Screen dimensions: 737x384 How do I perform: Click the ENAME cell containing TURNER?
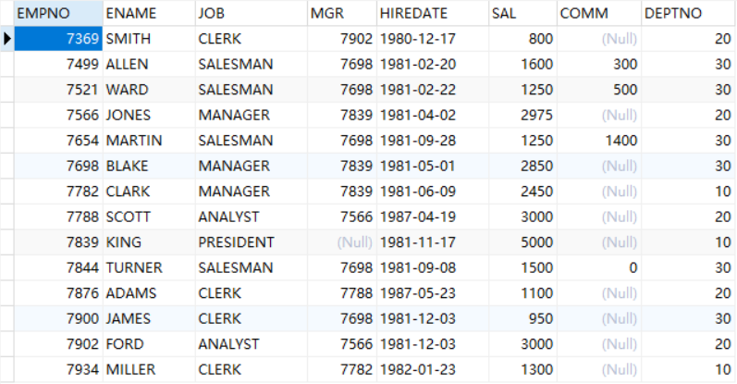coord(148,268)
